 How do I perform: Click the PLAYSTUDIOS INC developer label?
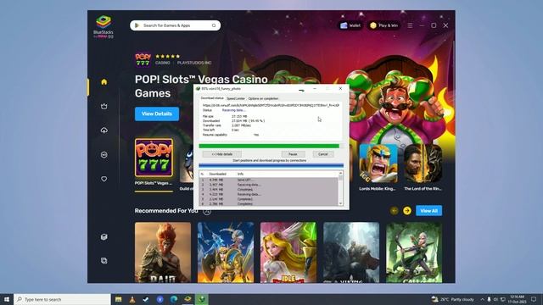(194, 63)
